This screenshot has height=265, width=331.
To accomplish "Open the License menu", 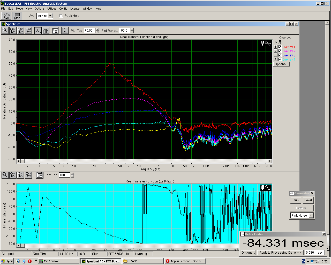I will [75, 9].
